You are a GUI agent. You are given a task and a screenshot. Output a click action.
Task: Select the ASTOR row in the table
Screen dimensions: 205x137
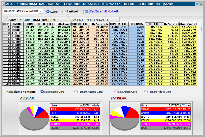point(100,42)
